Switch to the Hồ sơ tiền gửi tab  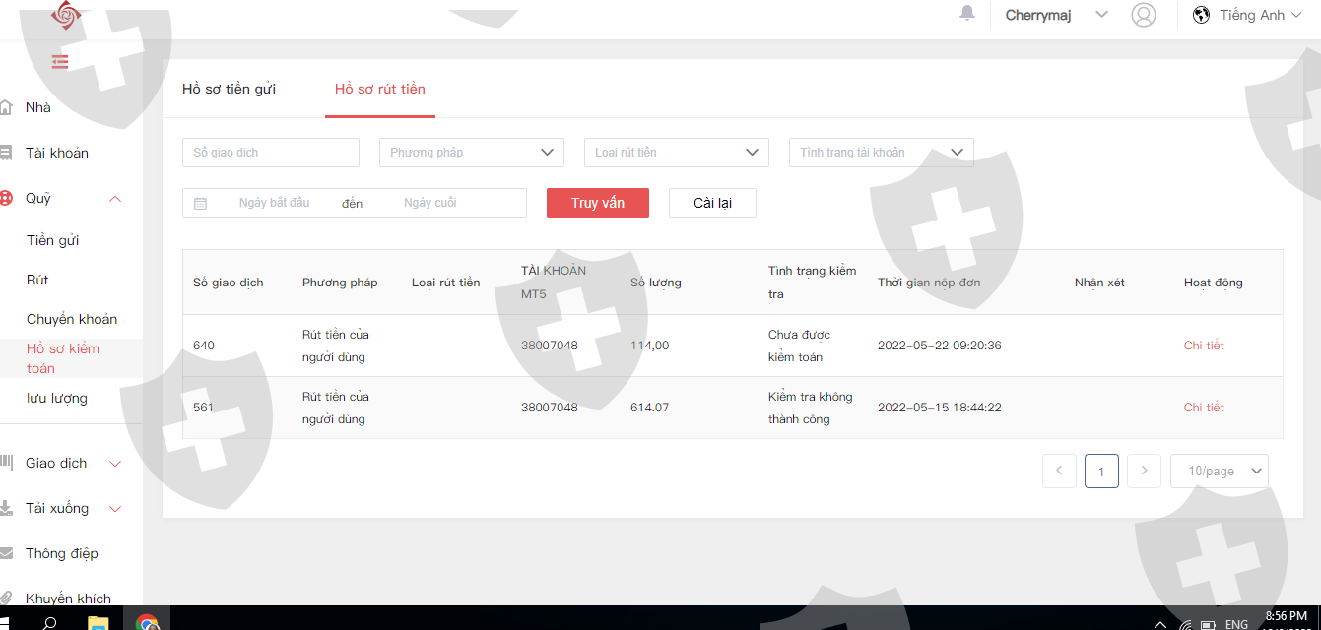click(229, 89)
